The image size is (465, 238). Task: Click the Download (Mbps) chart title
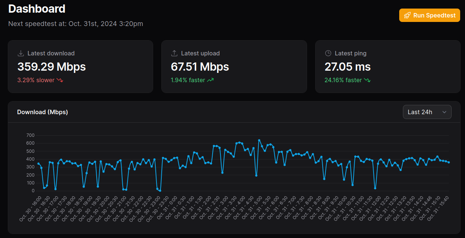[x=42, y=112]
